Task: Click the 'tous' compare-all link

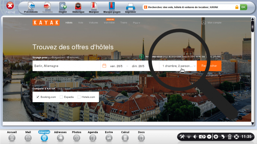Action: [x=60, y=89]
